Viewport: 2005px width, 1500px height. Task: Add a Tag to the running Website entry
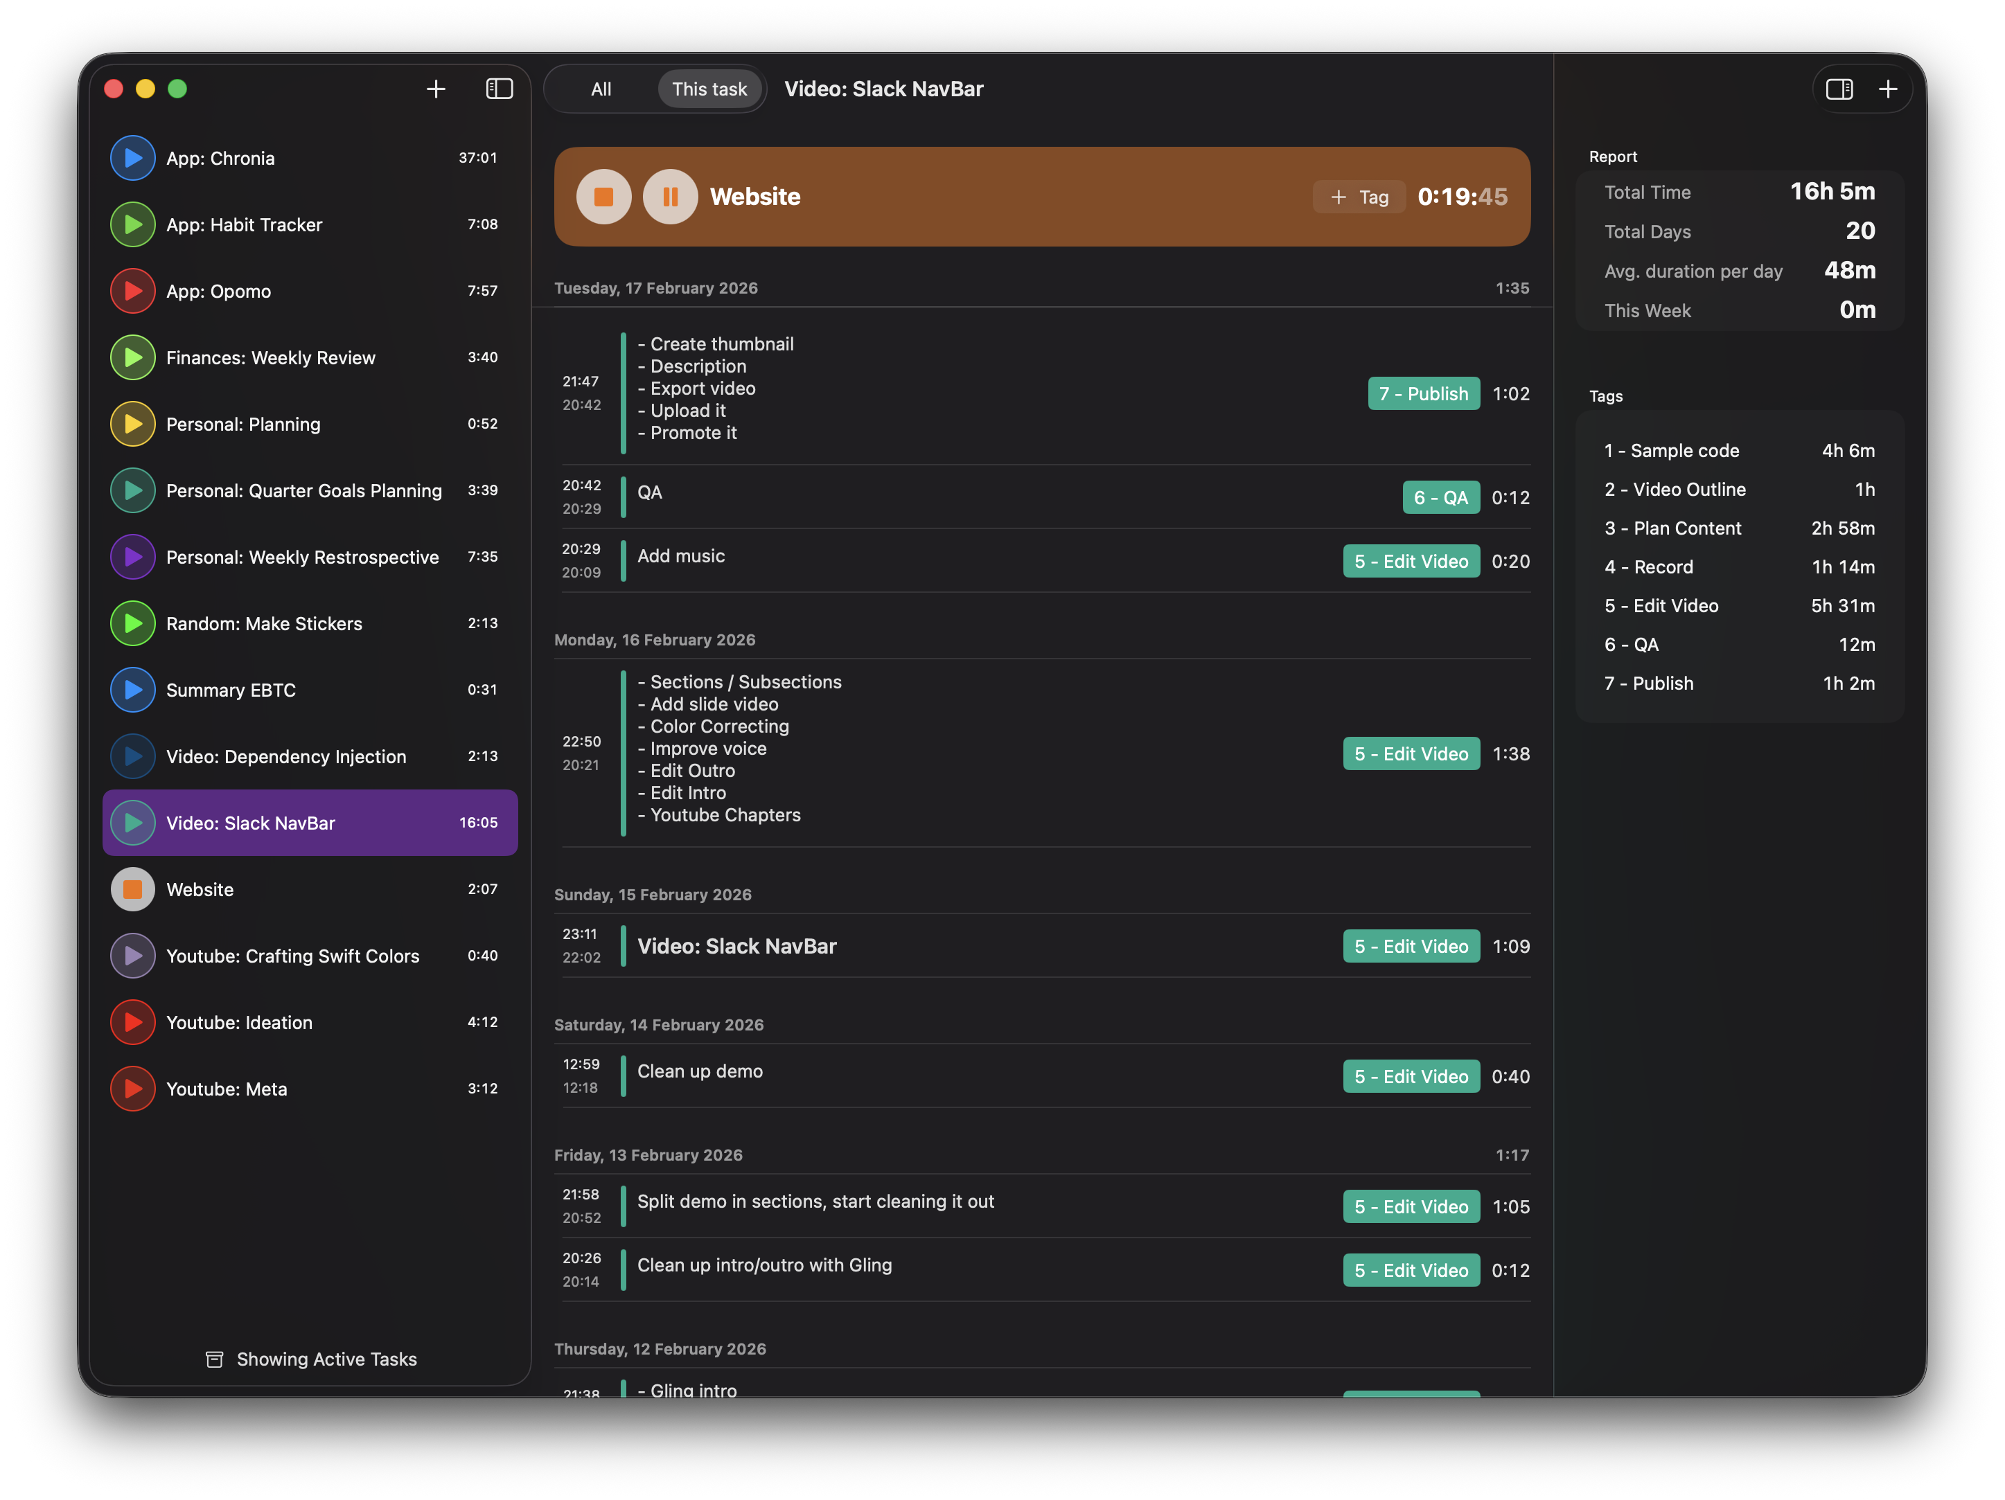point(1359,197)
